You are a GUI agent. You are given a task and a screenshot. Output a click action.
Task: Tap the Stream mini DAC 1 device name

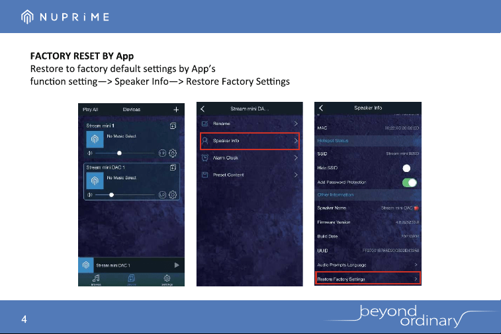pyautogui.click(x=105, y=167)
